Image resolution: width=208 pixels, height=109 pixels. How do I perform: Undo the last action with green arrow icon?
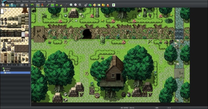tap(32, 5)
